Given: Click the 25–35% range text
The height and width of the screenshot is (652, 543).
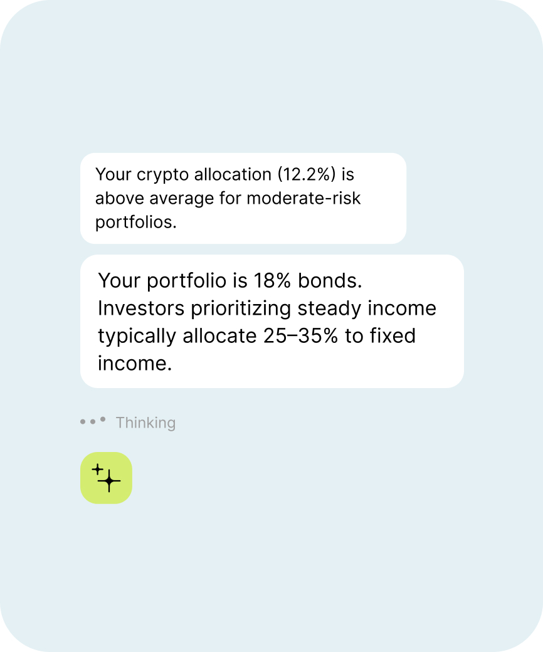Looking at the screenshot, I should coord(300,336).
